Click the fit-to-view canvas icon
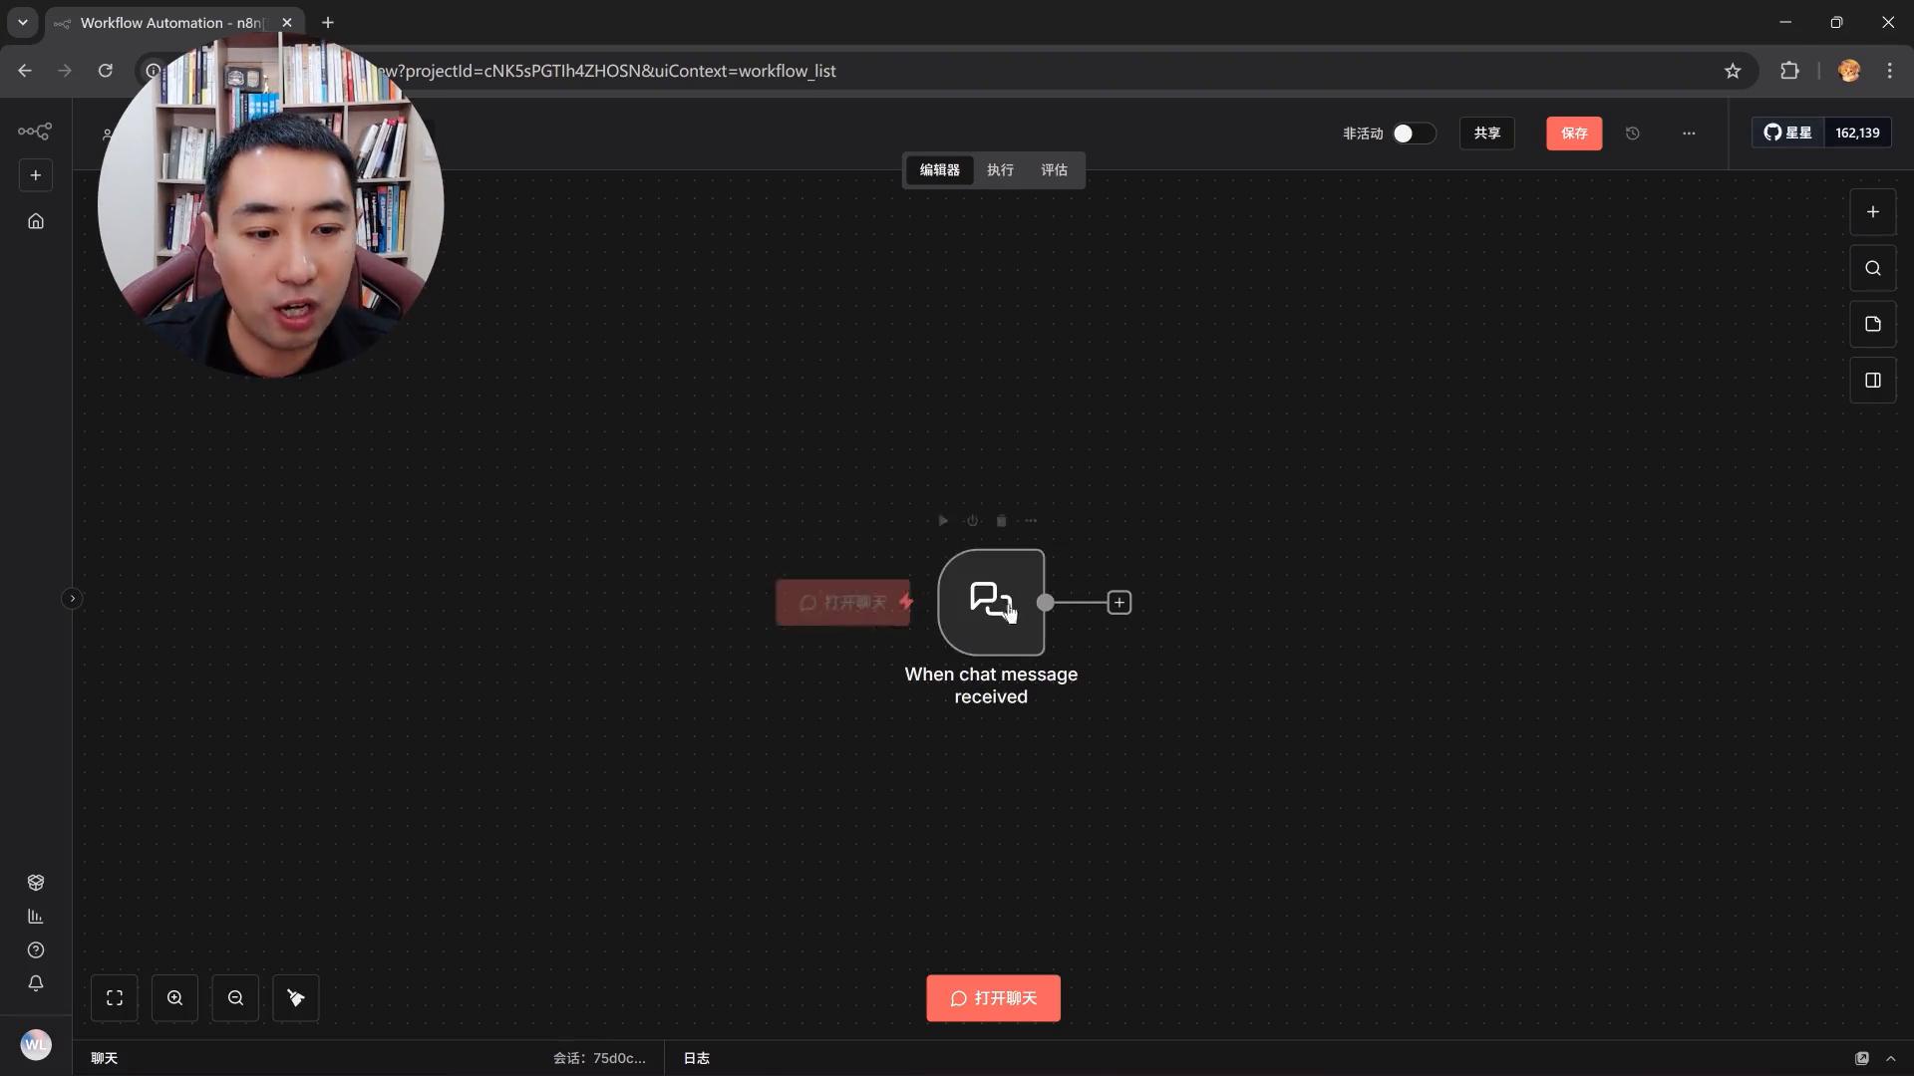Screen dimensions: 1914x1076 (x=115, y=997)
